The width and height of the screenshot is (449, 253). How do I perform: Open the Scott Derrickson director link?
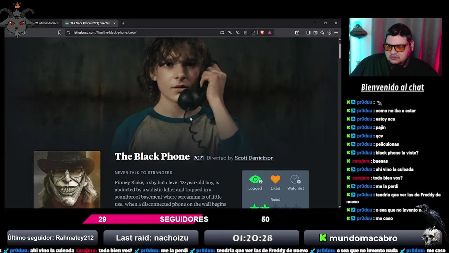coord(254,158)
